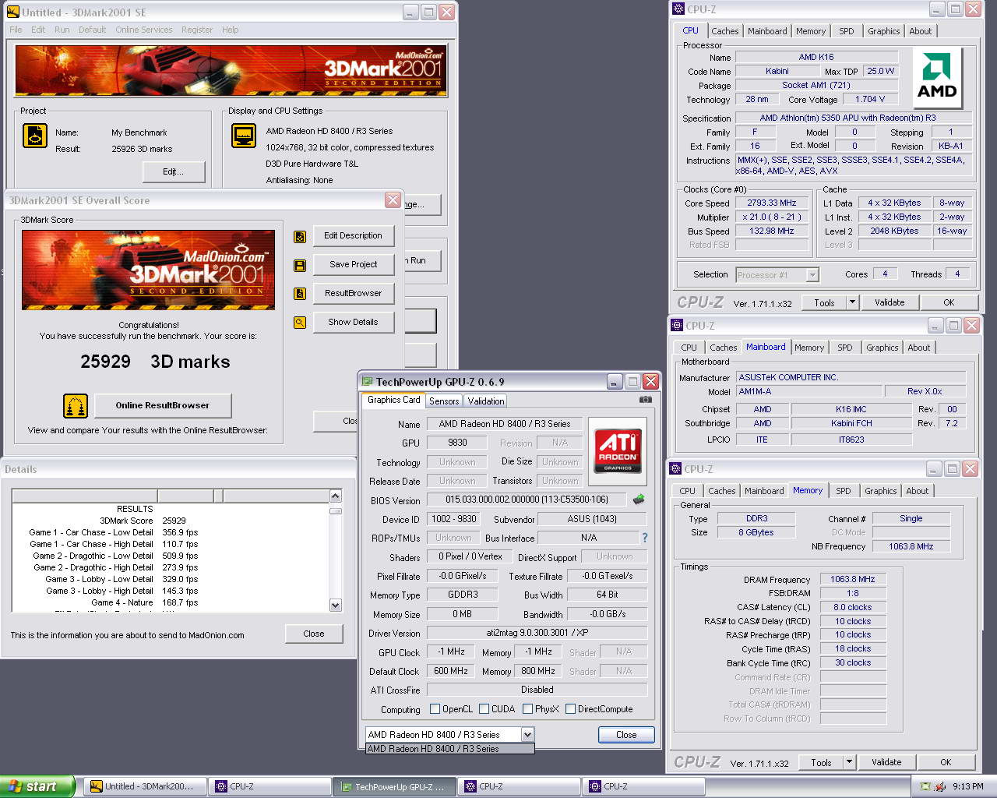997x798 pixels.
Task: Click the Show Details button
Action: pyautogui.click(x=354, y=322)
